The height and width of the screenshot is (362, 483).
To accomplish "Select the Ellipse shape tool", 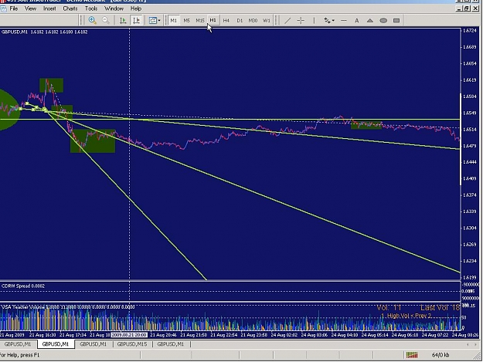I will (383, 21).
